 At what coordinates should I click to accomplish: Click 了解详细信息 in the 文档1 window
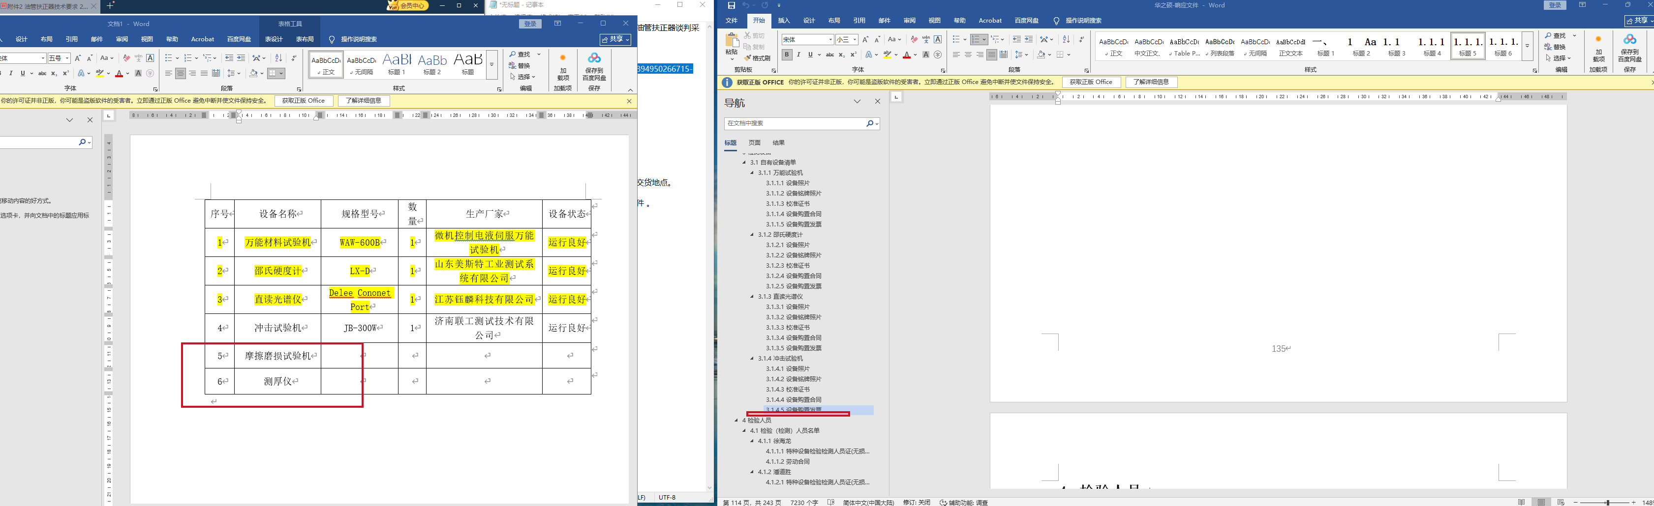click(364, 101)
